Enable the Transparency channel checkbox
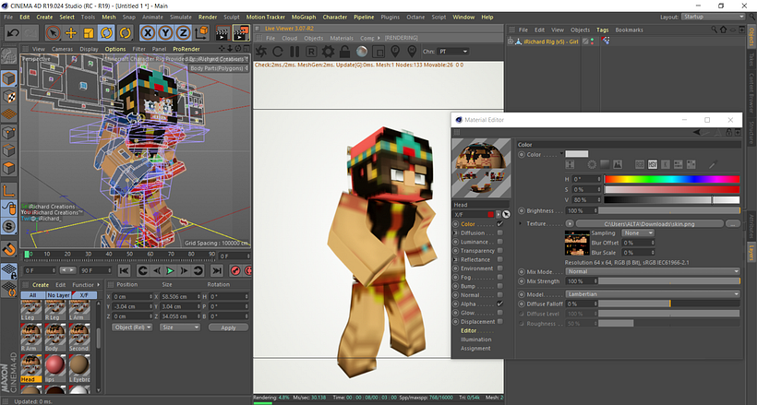Viewport: 757px width, 405px height. pyautogui.click(x=500, y=251)
